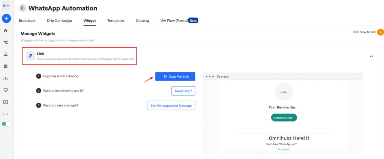Click the Link widget chain icon
The width and height of the screenshot is (384, 159).
click(30, 56)
